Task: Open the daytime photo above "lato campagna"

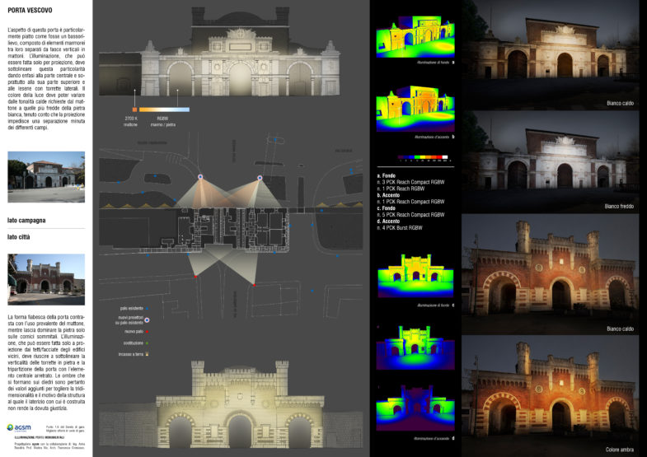Action: (x=46, y=177)
